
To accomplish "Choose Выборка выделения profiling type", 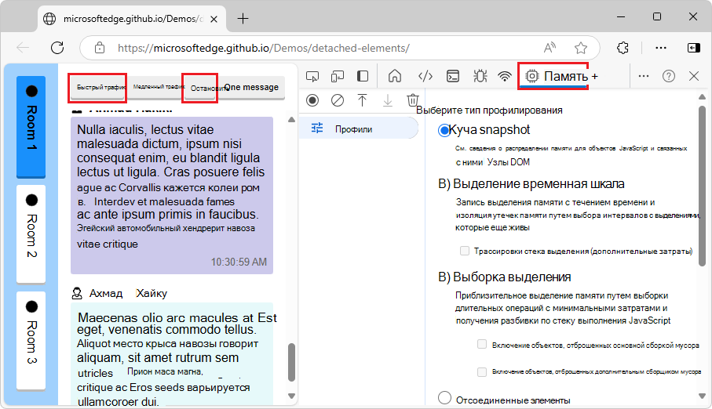I will (x=504, y=277).
